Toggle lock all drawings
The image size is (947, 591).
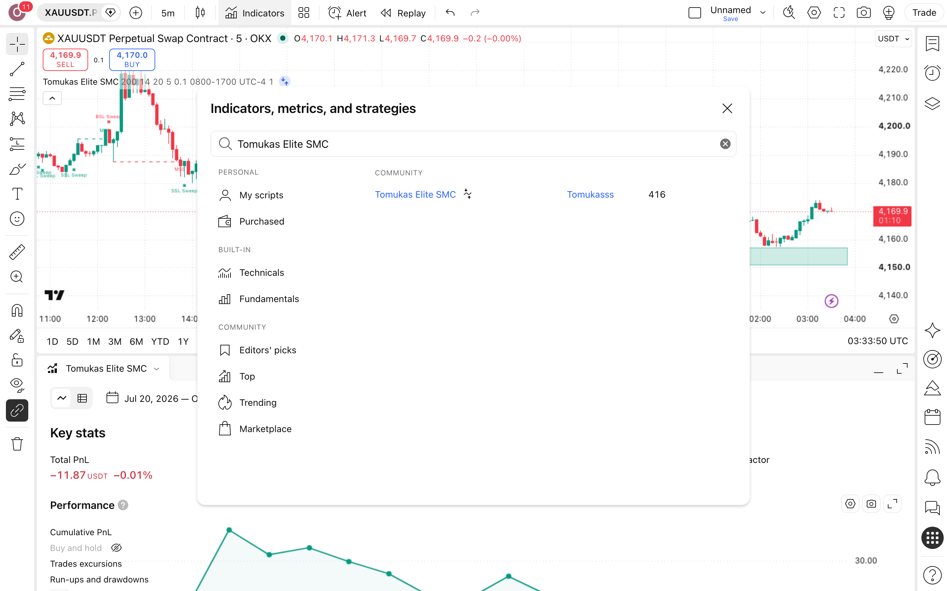pos(17,361)
